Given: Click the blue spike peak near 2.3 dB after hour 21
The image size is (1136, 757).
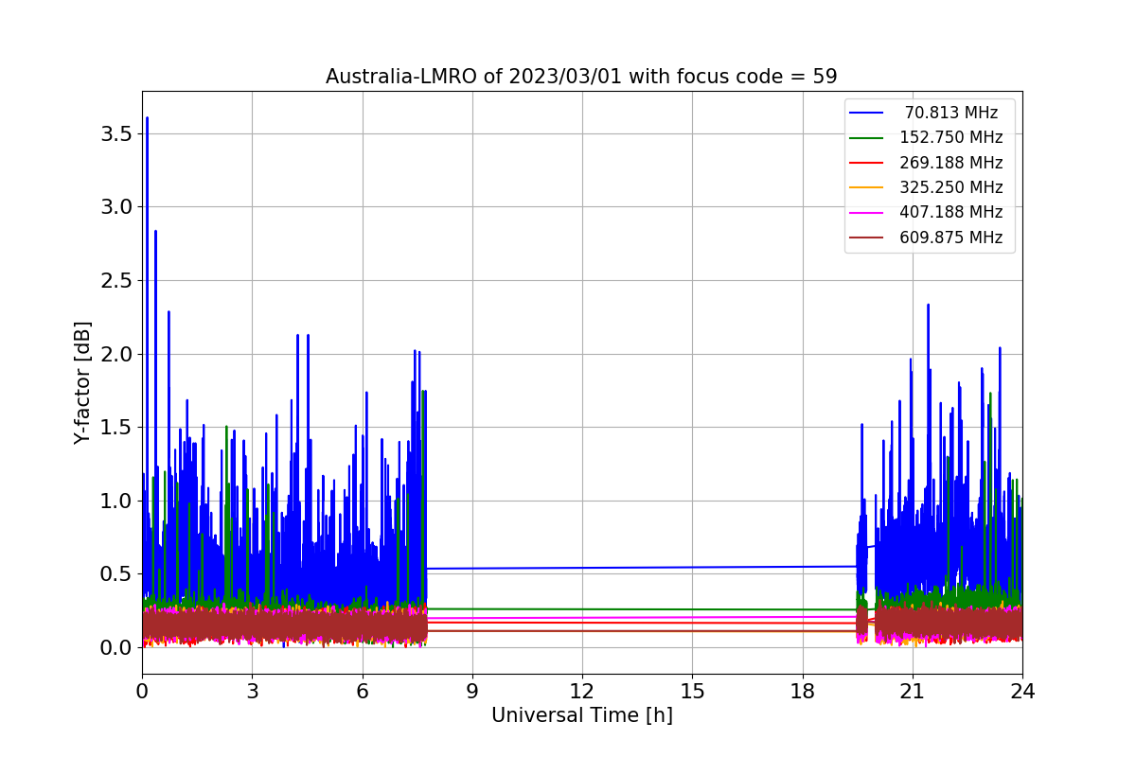Looking at the screenshot, I should [x=928, y=306].
